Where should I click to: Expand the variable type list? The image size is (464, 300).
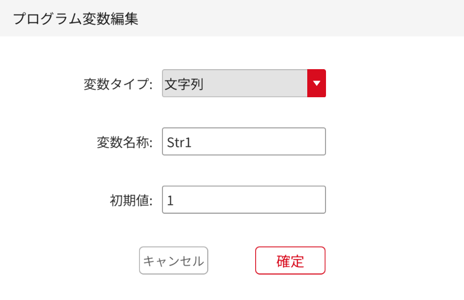pos(316,84)
